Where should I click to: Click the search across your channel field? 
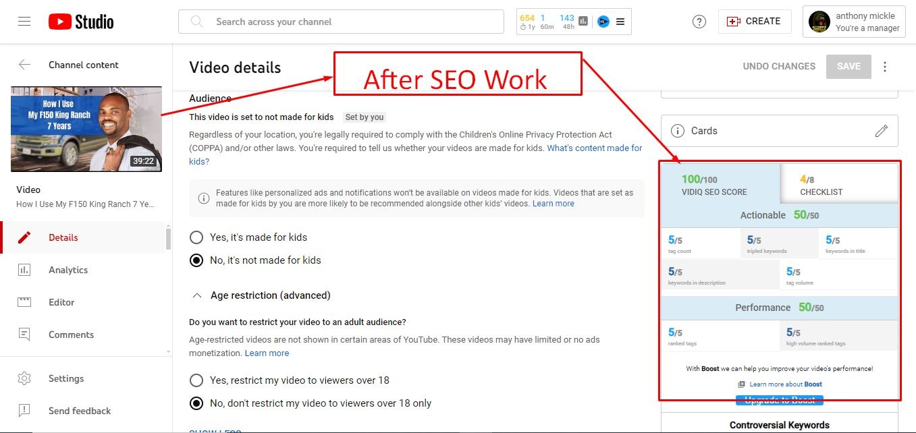[x=341, y=22]
